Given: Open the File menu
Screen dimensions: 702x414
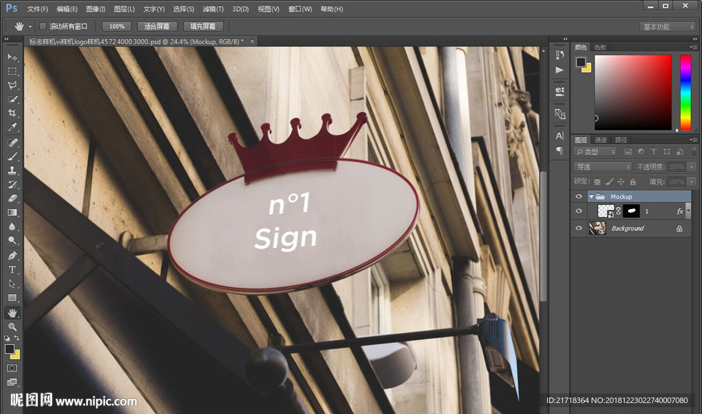Looking at the screenshot, I should click(x=38, y=9).
